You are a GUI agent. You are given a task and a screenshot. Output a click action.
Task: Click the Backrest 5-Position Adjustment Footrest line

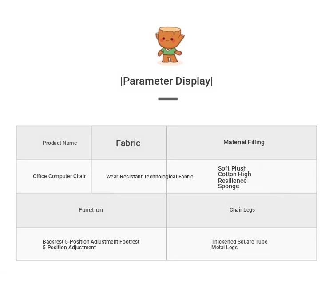tap(91, 242)
